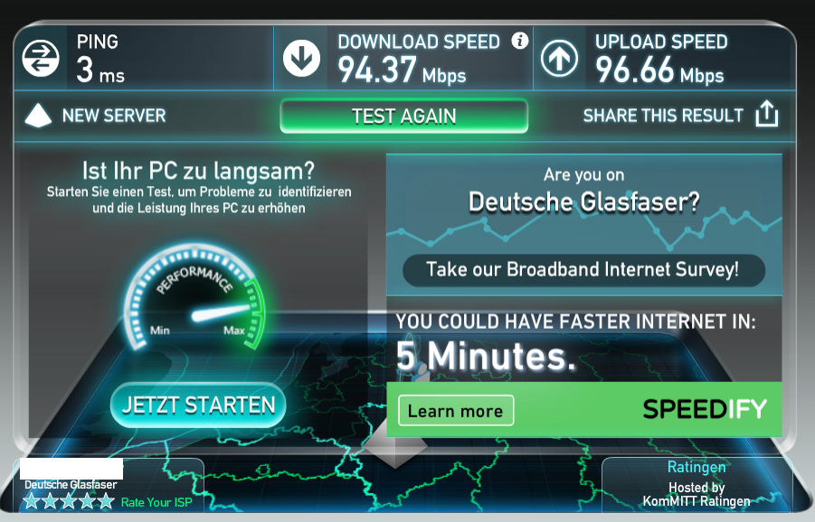Click the Ratingen server location link

click(x=697, y=467)
